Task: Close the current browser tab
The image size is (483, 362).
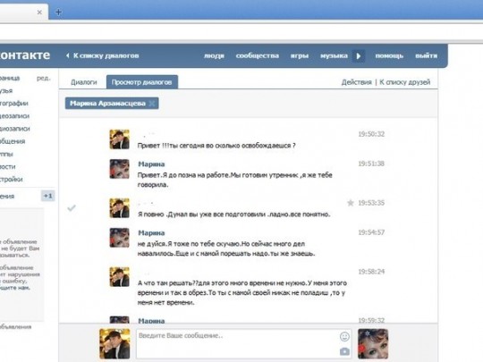Action: coord(39,13)
